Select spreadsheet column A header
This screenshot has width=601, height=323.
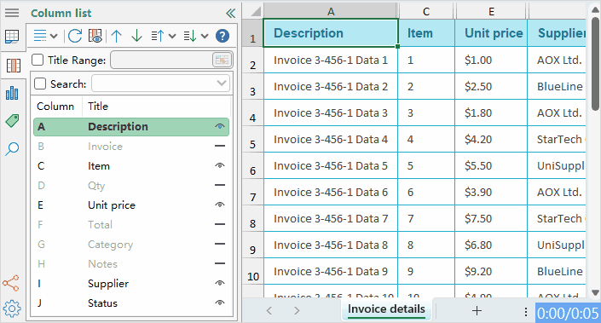point(331,11)
